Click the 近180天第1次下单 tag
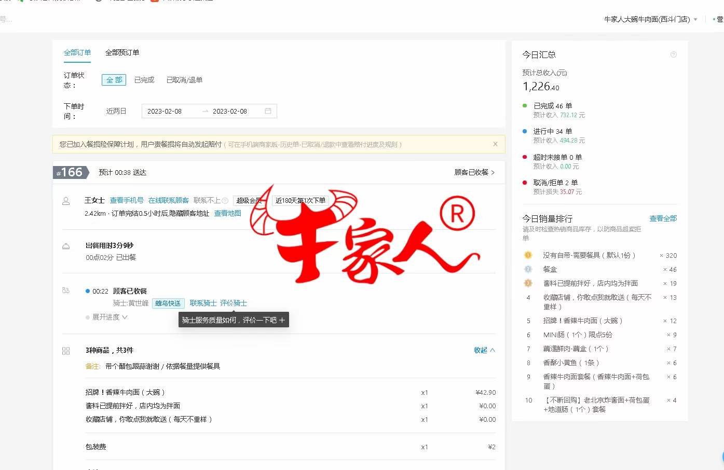The width and height of the screenshot is (724, 470). [x=300, y=200]
